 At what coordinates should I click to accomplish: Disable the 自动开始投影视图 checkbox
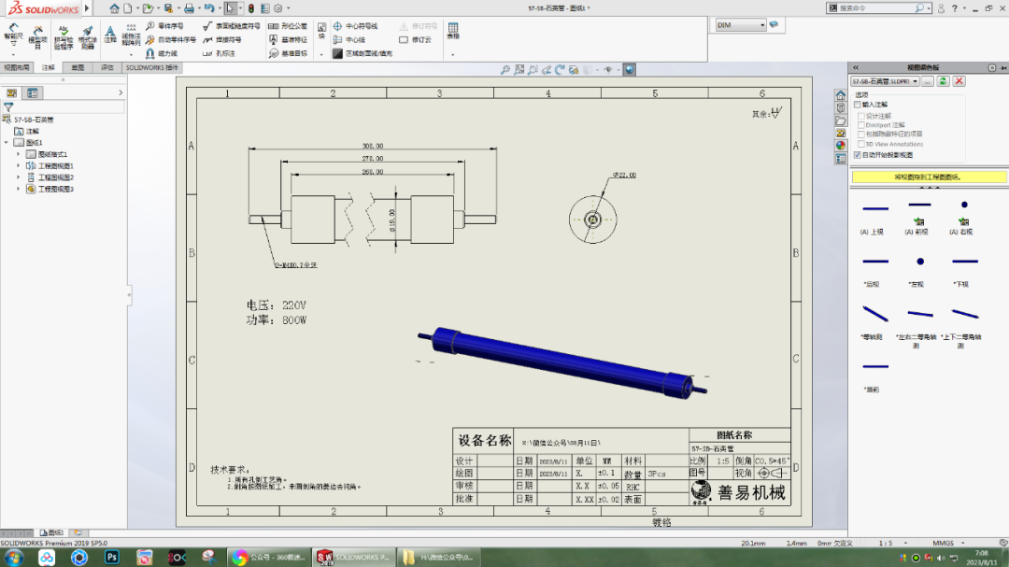[x=857, y=155]
